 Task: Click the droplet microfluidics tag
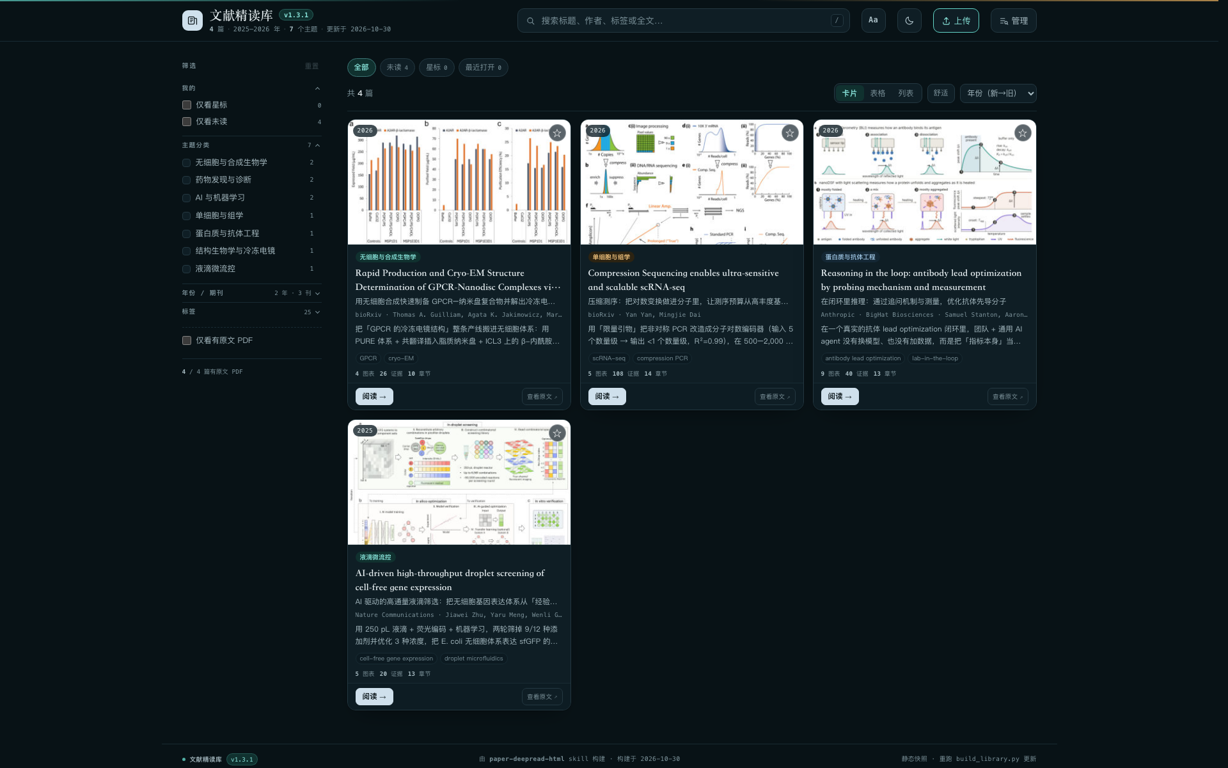tap(473, 659)
